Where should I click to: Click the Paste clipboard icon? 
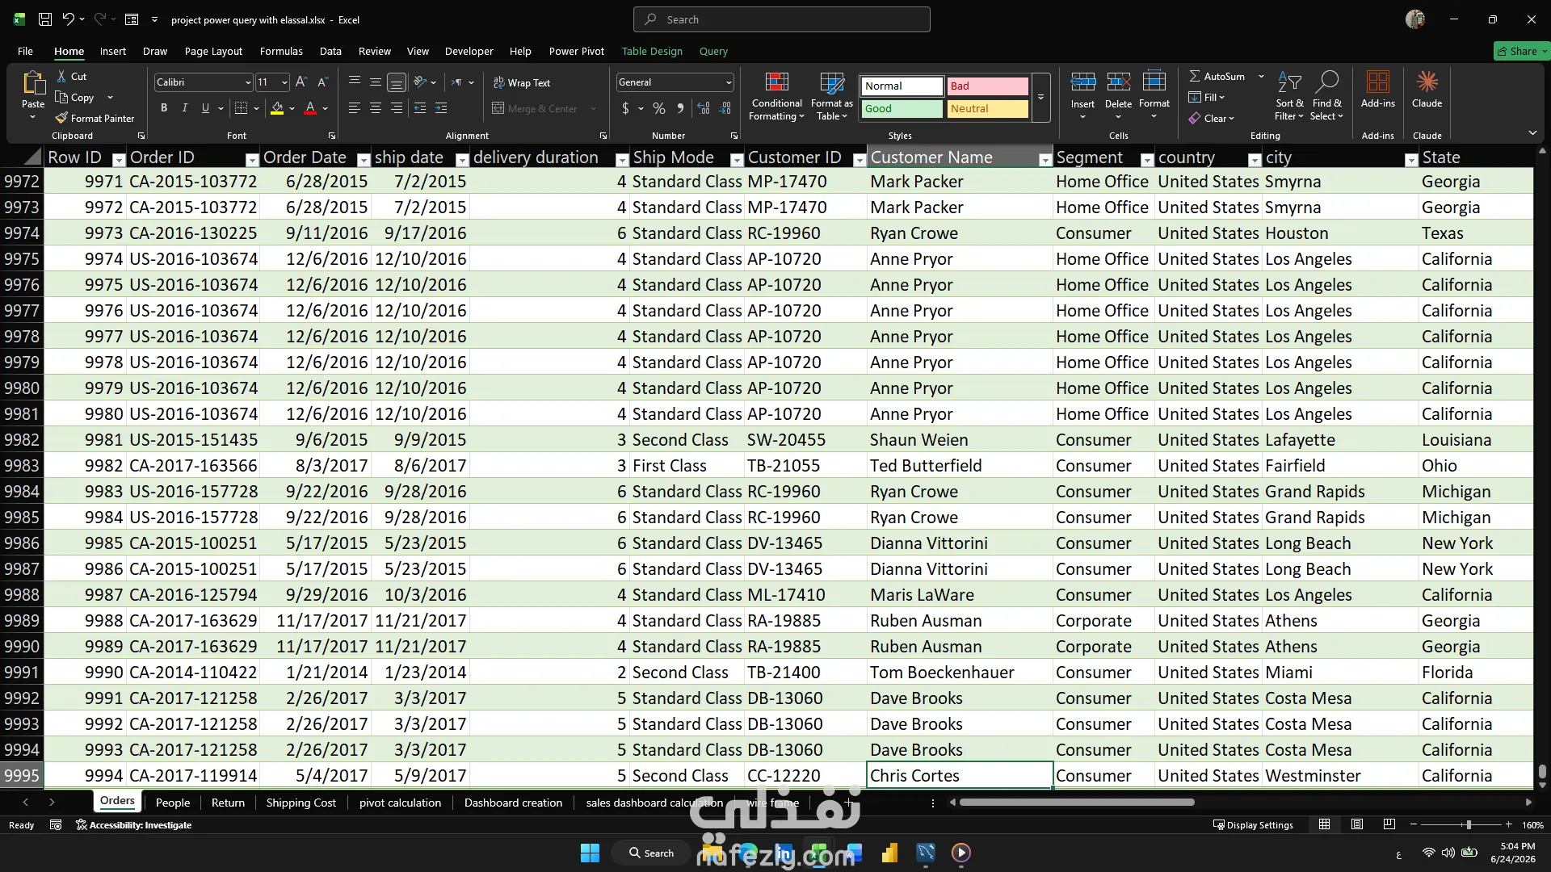(x=33, y=82)
